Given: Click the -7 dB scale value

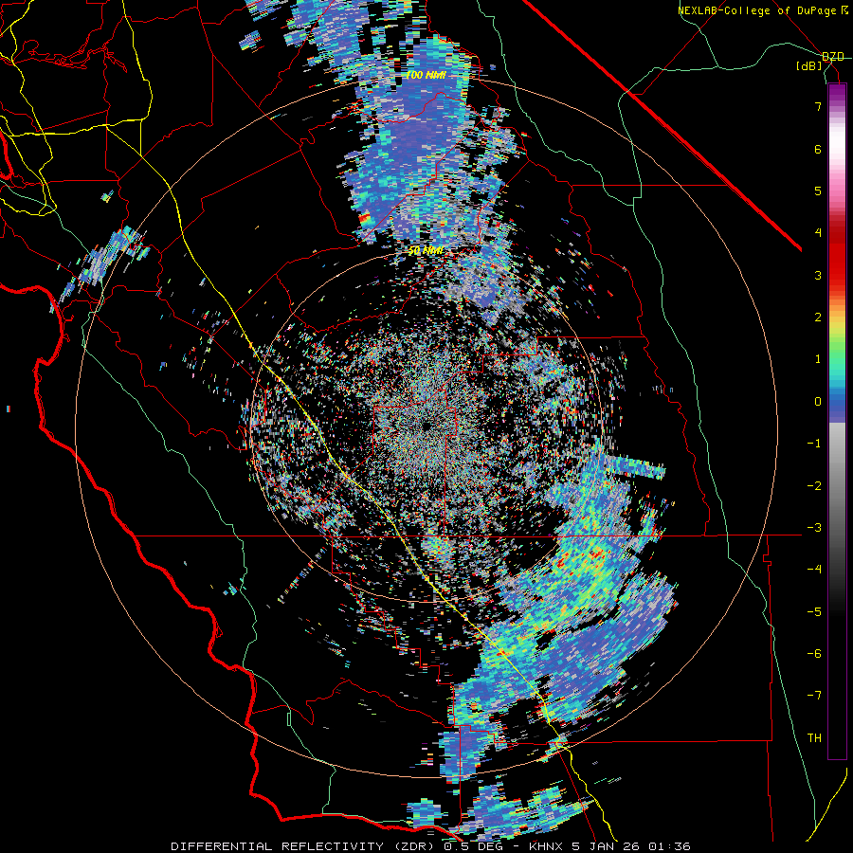Looking at the screenshot, I should coord(814,696).
